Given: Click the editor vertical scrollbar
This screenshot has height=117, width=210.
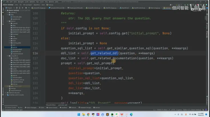Looking at the screenshot, I should 205,18.
